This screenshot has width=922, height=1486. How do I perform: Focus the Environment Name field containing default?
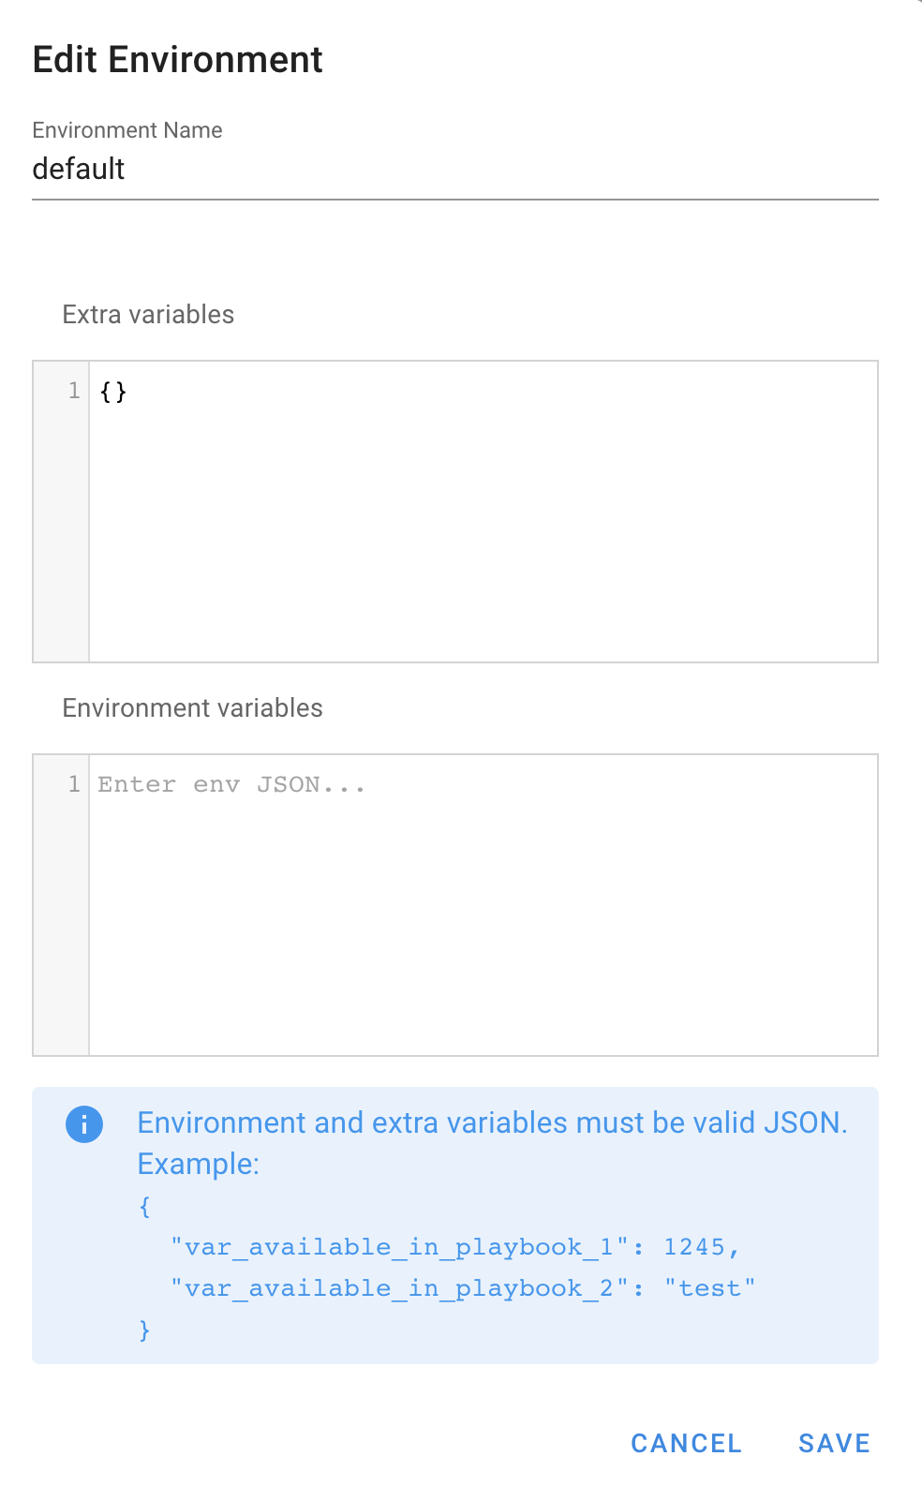tap(454, 170)
